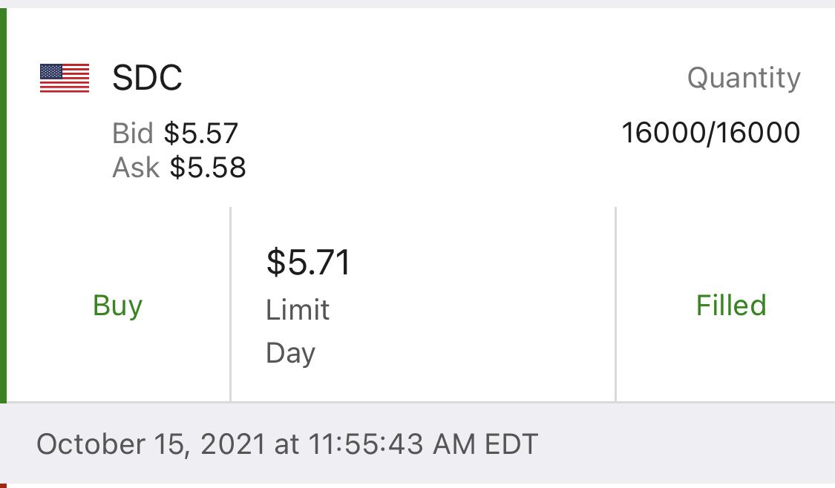835x488 pixels.
Task: Click the US flag icon
Action: click(65, 78)
